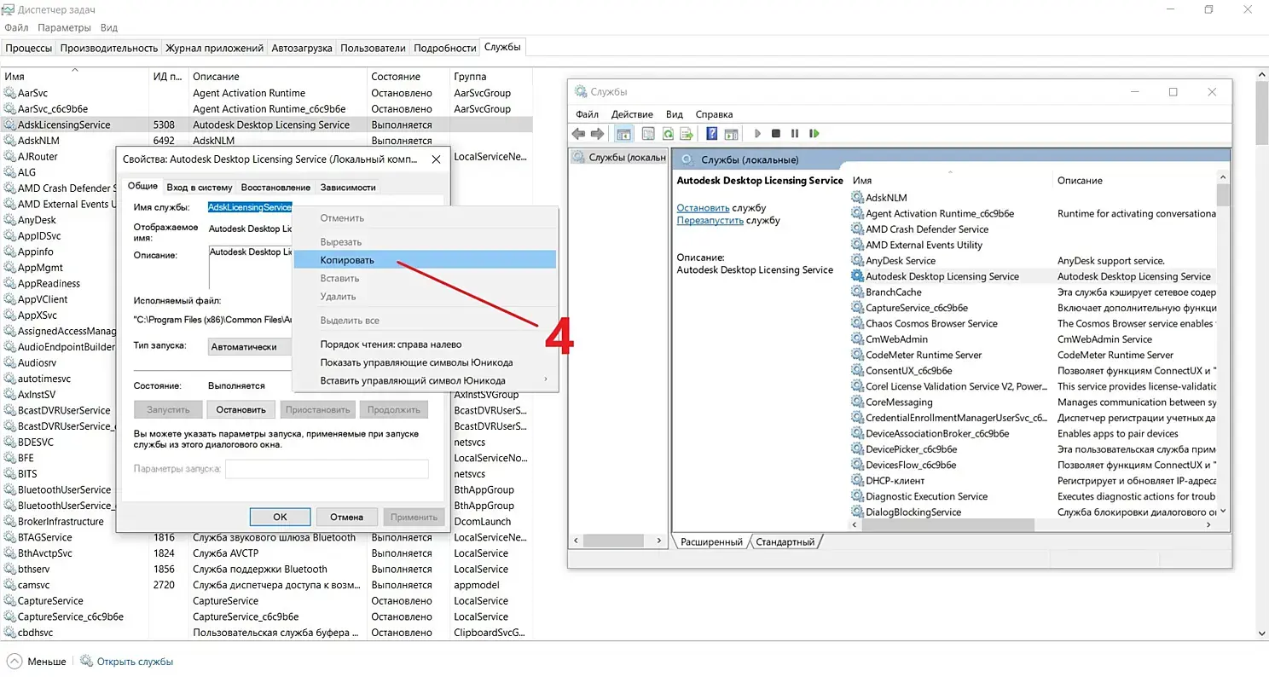Open Параметры menu in Task Manager
Viewport: 1269px width, 677px height.
[x=64, y=28]
